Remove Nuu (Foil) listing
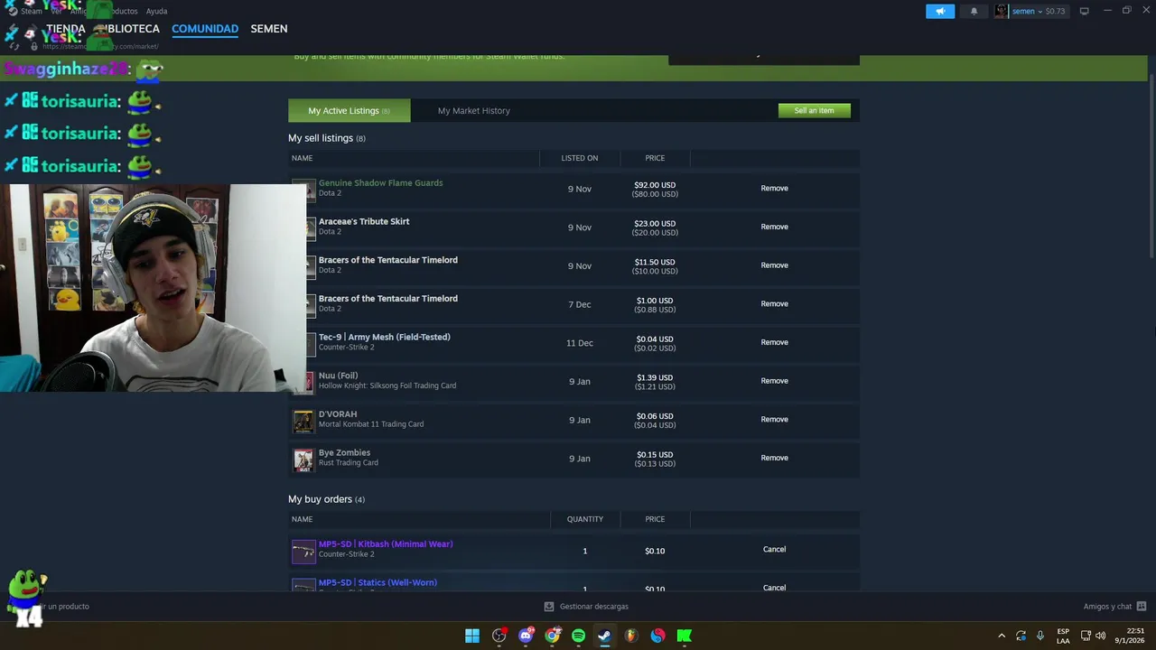1156x650 pixels. pyautogui.click(x=774, y=381)
